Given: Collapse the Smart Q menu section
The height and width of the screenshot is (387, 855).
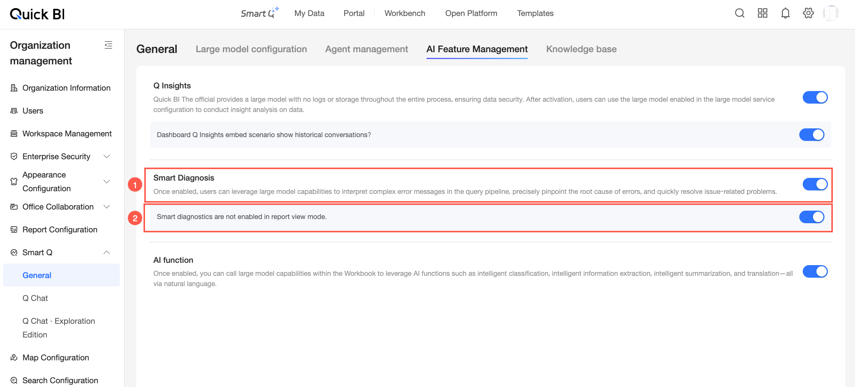Looking at the screenshot, I should click(x=107, y=253).
